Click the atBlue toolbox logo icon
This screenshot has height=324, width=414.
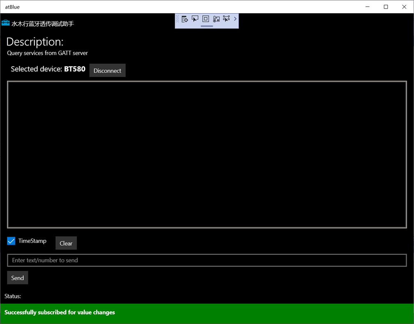pyautogui.click(x=5, y=23)
